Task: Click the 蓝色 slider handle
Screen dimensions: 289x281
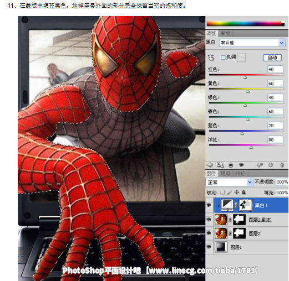Action: (x=242, y=133)
